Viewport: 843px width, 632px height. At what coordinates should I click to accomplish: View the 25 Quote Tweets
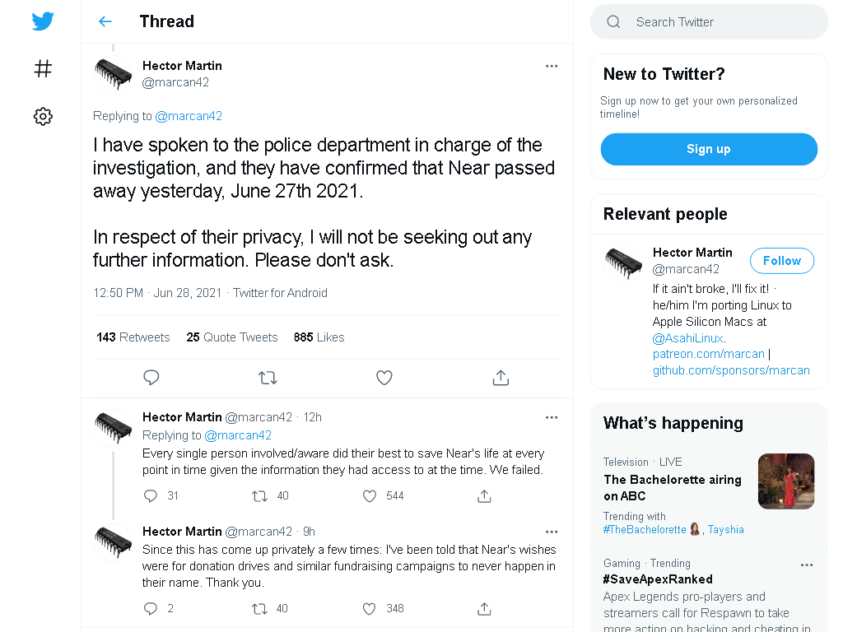pos(231,337)
